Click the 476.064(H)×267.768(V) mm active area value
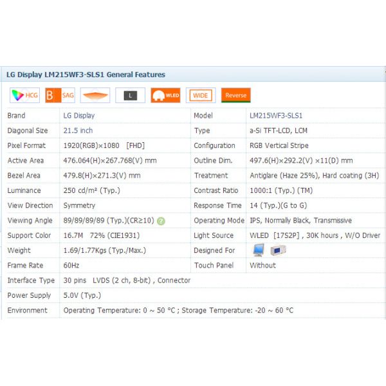Image resolution: width=386 pixels, height=386 pixels. pyautogui.click(x=110, y=161)
